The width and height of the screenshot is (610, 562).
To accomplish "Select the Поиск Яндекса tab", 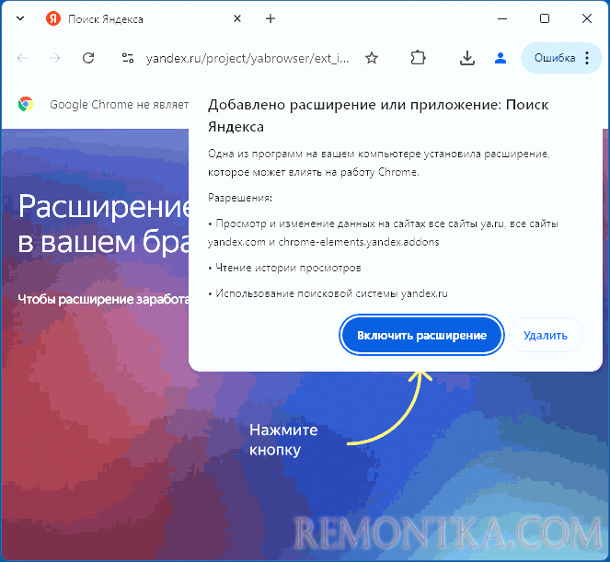I will point(142,19).
